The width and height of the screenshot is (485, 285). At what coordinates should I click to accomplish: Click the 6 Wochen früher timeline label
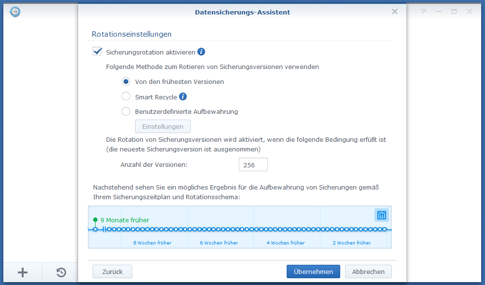(219, 243)
